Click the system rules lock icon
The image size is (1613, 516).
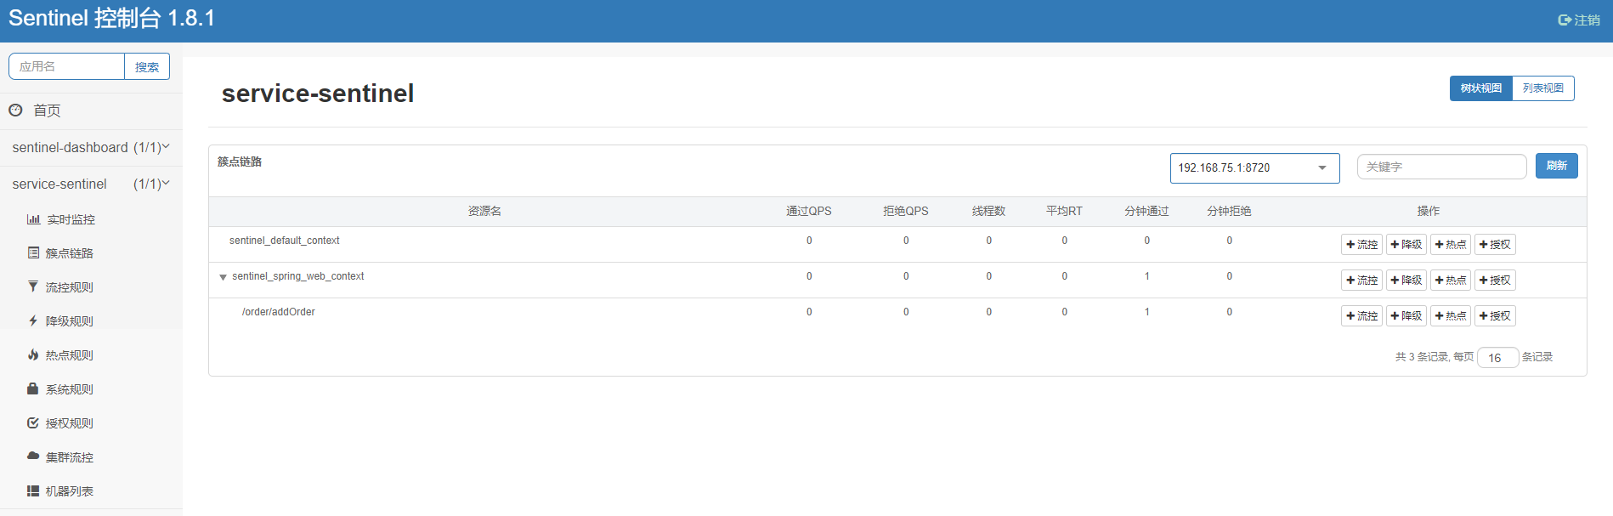pyautogui.click(x=33, y=389)
